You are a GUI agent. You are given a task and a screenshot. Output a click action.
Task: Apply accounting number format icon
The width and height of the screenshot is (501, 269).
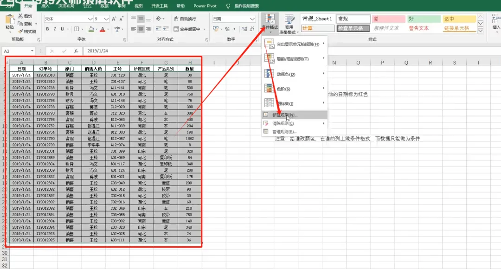[216, 29]
